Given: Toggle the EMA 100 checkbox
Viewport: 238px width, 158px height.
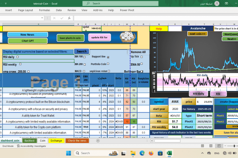Looking at the screenshot, I should (x=84, y=57).
